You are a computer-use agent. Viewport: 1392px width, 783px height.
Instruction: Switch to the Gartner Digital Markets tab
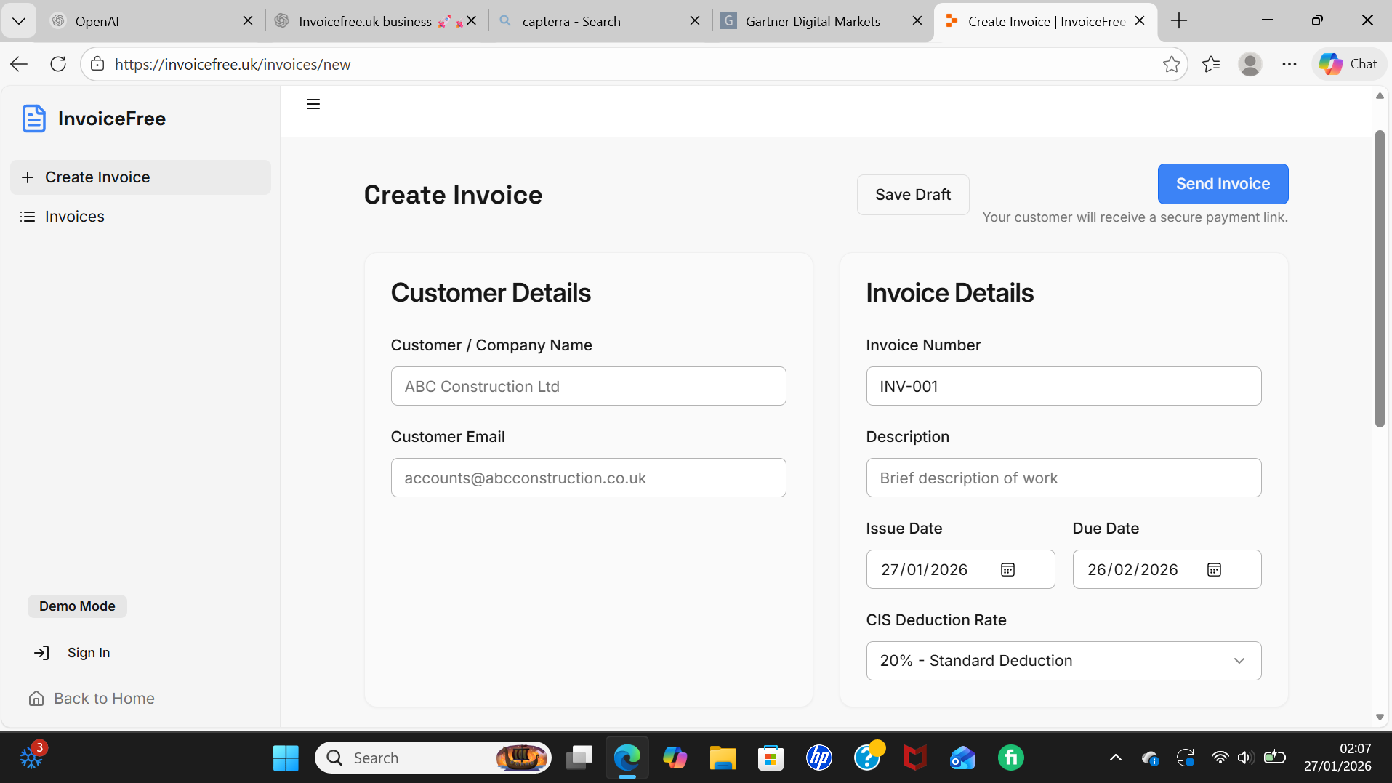(x=813, y=21)
